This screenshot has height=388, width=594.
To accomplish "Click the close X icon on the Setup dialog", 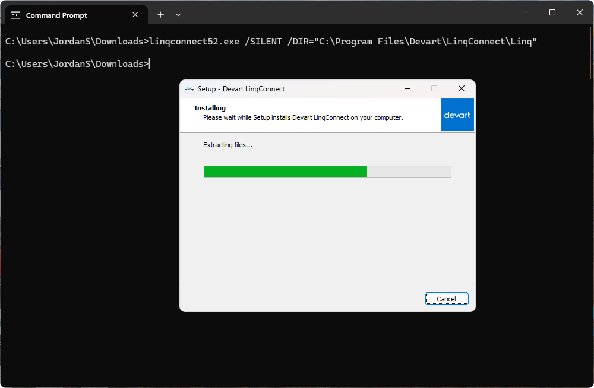I will (x=462, y=88).
